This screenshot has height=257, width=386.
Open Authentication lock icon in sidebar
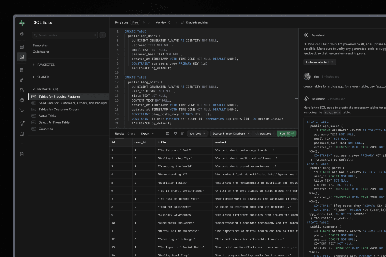[22, 80]
